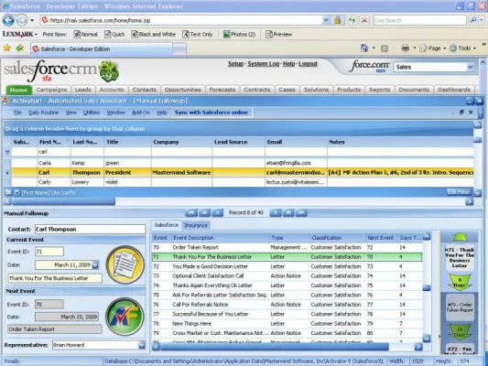The image size is (488, 366).
Task: Click the browser Print icon
Action: pyautogui.click(x=405, y=48)
